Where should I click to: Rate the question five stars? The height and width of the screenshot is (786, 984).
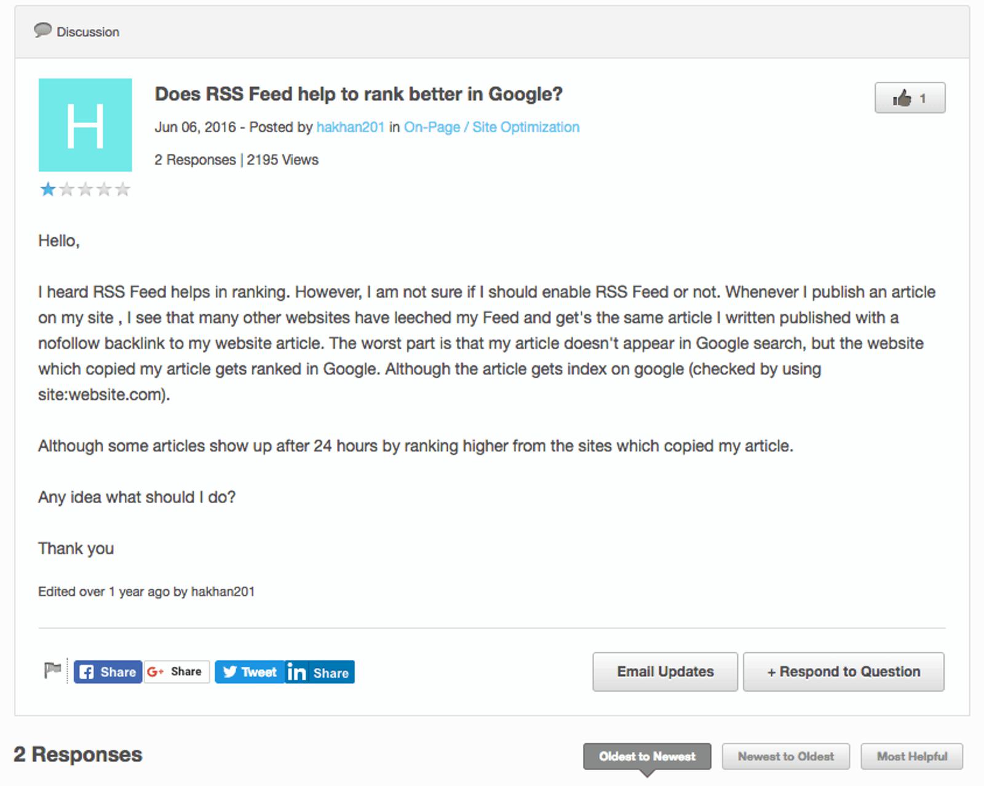click(121, 189)
